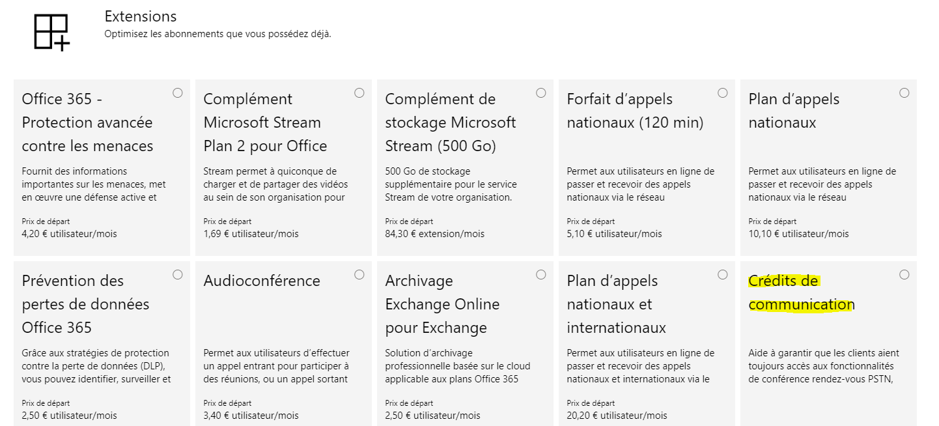This screenshot has width=939, height=426.
Task: Select the Plan d'appels nationaux et internationaux circle
Action: click(x=722, y=275)
